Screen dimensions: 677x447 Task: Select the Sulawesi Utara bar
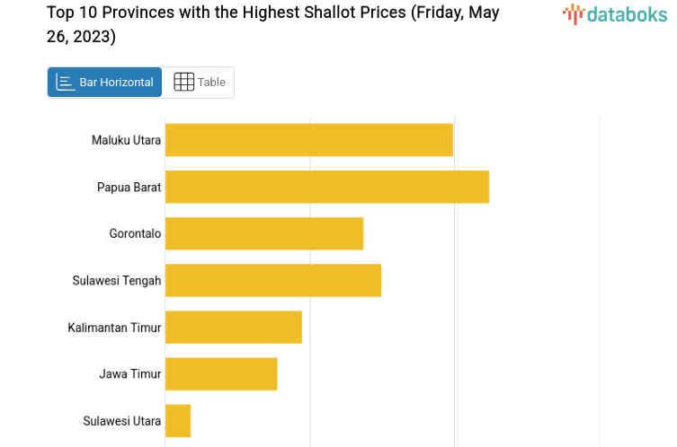click(178, 420)
